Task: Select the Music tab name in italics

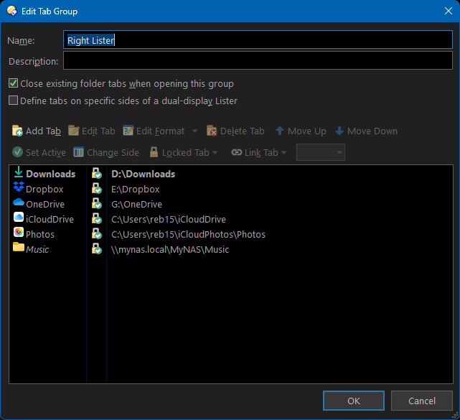Action: click(37, 249)
